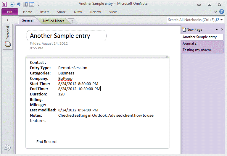Click the Billing label

pos(36,100)
